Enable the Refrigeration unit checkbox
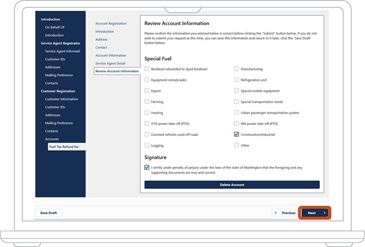365x247 pixels. [x=236, y=80]
